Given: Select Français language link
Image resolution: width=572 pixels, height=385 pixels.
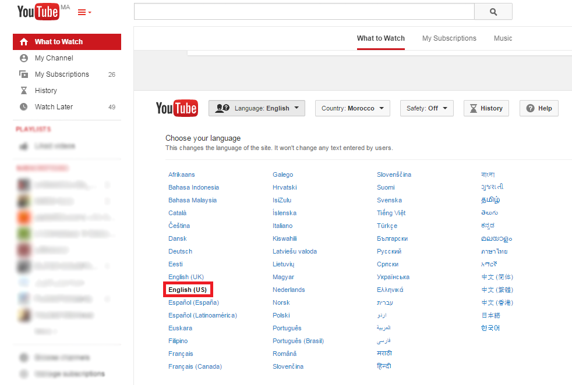Looking at the screenshot, I should click(x=181, y=354).
